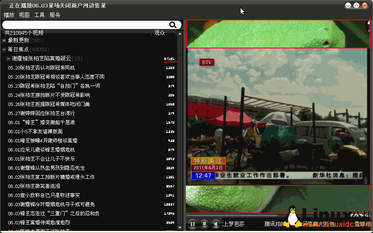Maximize the player window

coord(356,5)
